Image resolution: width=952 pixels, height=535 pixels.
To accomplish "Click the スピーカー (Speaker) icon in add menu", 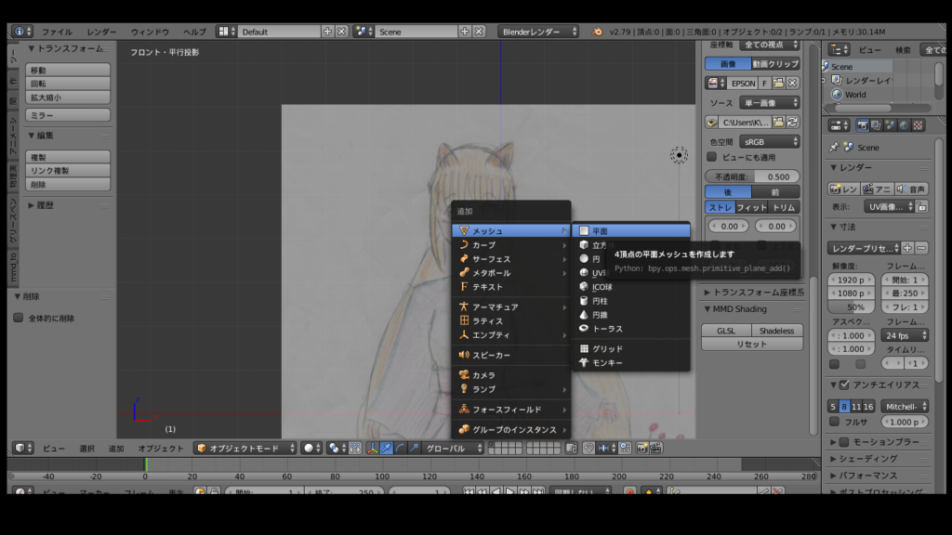I will pos(464,355).
